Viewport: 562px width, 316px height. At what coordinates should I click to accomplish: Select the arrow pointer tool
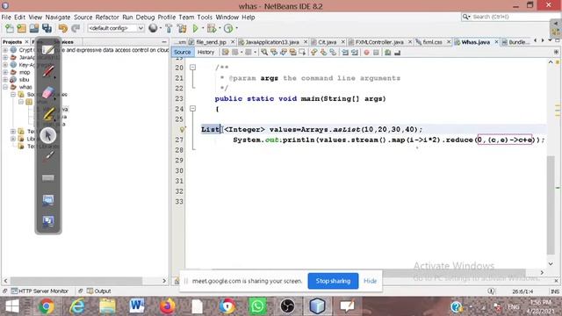48,135
